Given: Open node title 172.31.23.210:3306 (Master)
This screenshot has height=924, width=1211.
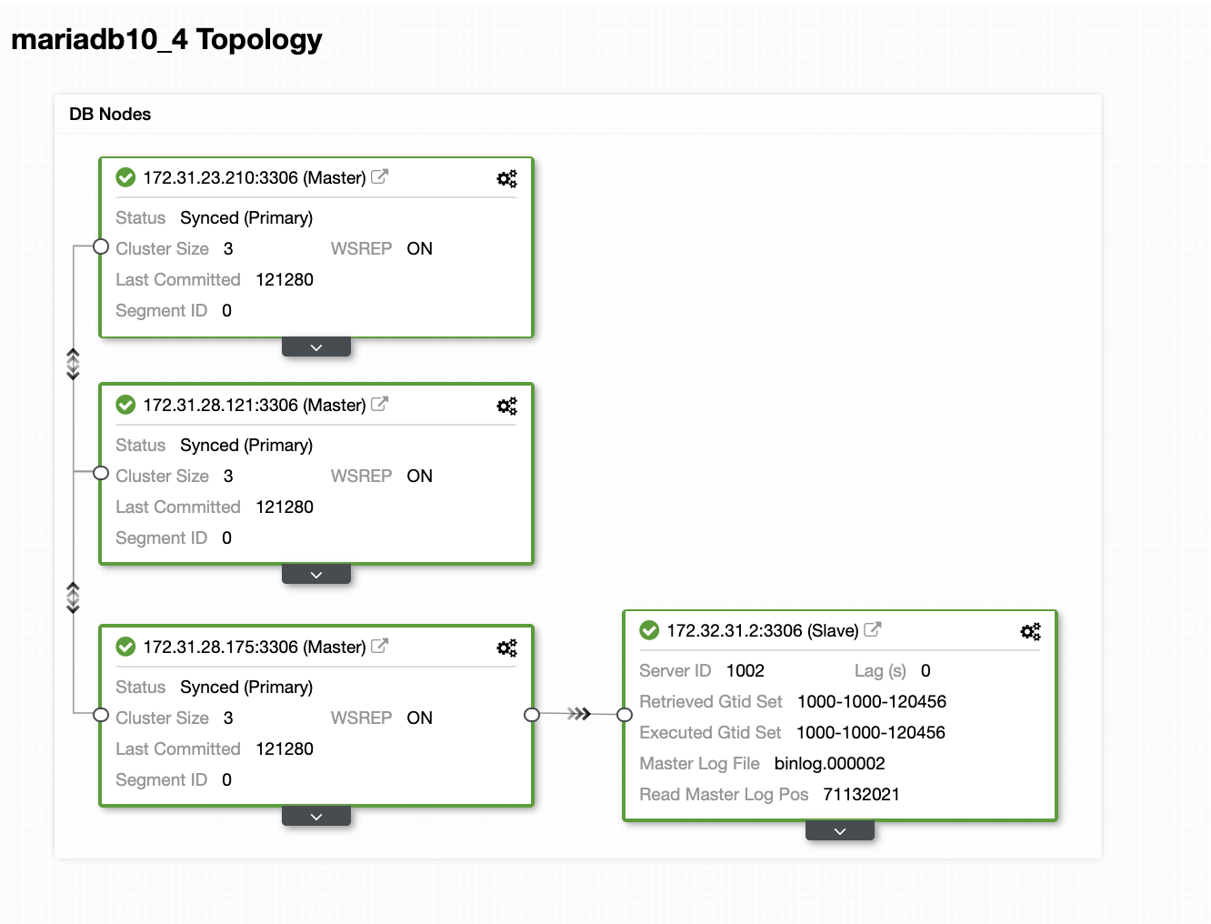Looking at the screenshot, I should [x=255, y=177].
